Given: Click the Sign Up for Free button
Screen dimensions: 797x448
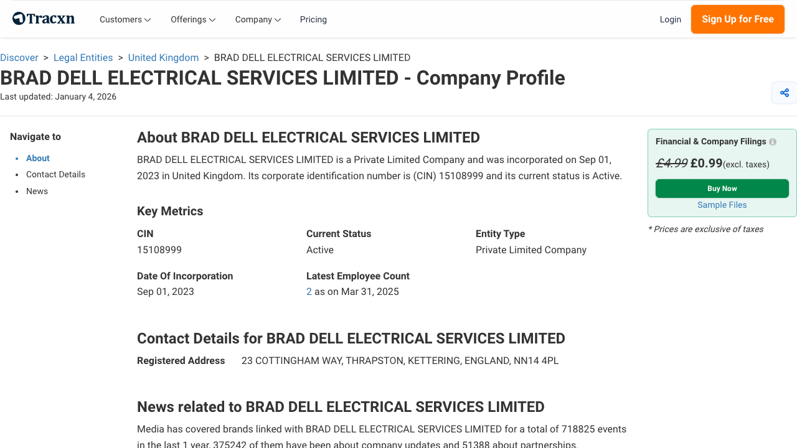Looking at the screenshot, I should point(737,19).
